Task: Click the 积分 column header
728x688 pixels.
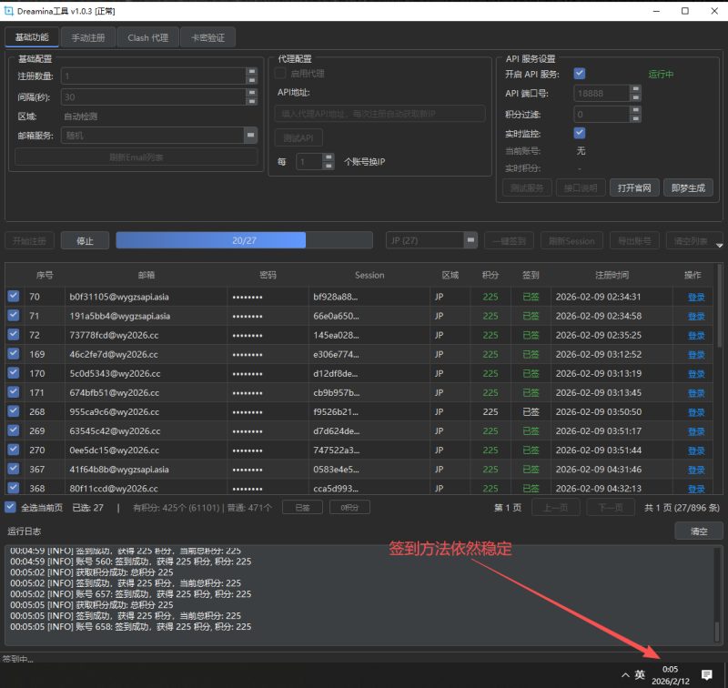Action: tap(490, 275)
